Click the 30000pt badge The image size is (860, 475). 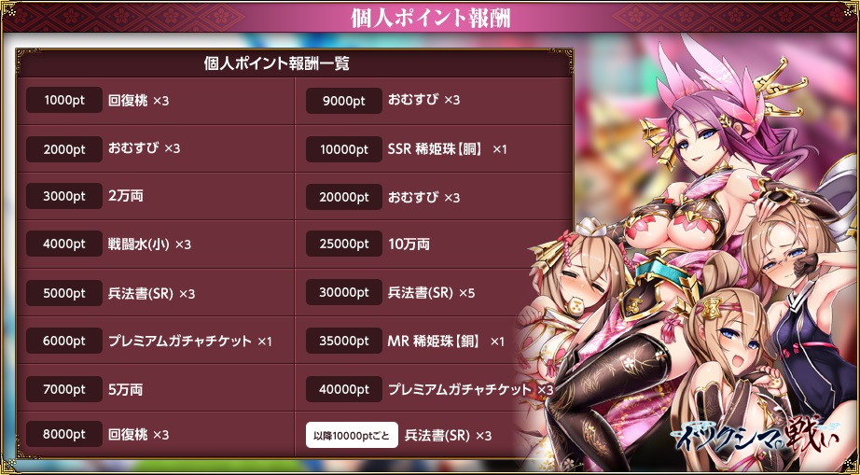[x=344, y=292]
